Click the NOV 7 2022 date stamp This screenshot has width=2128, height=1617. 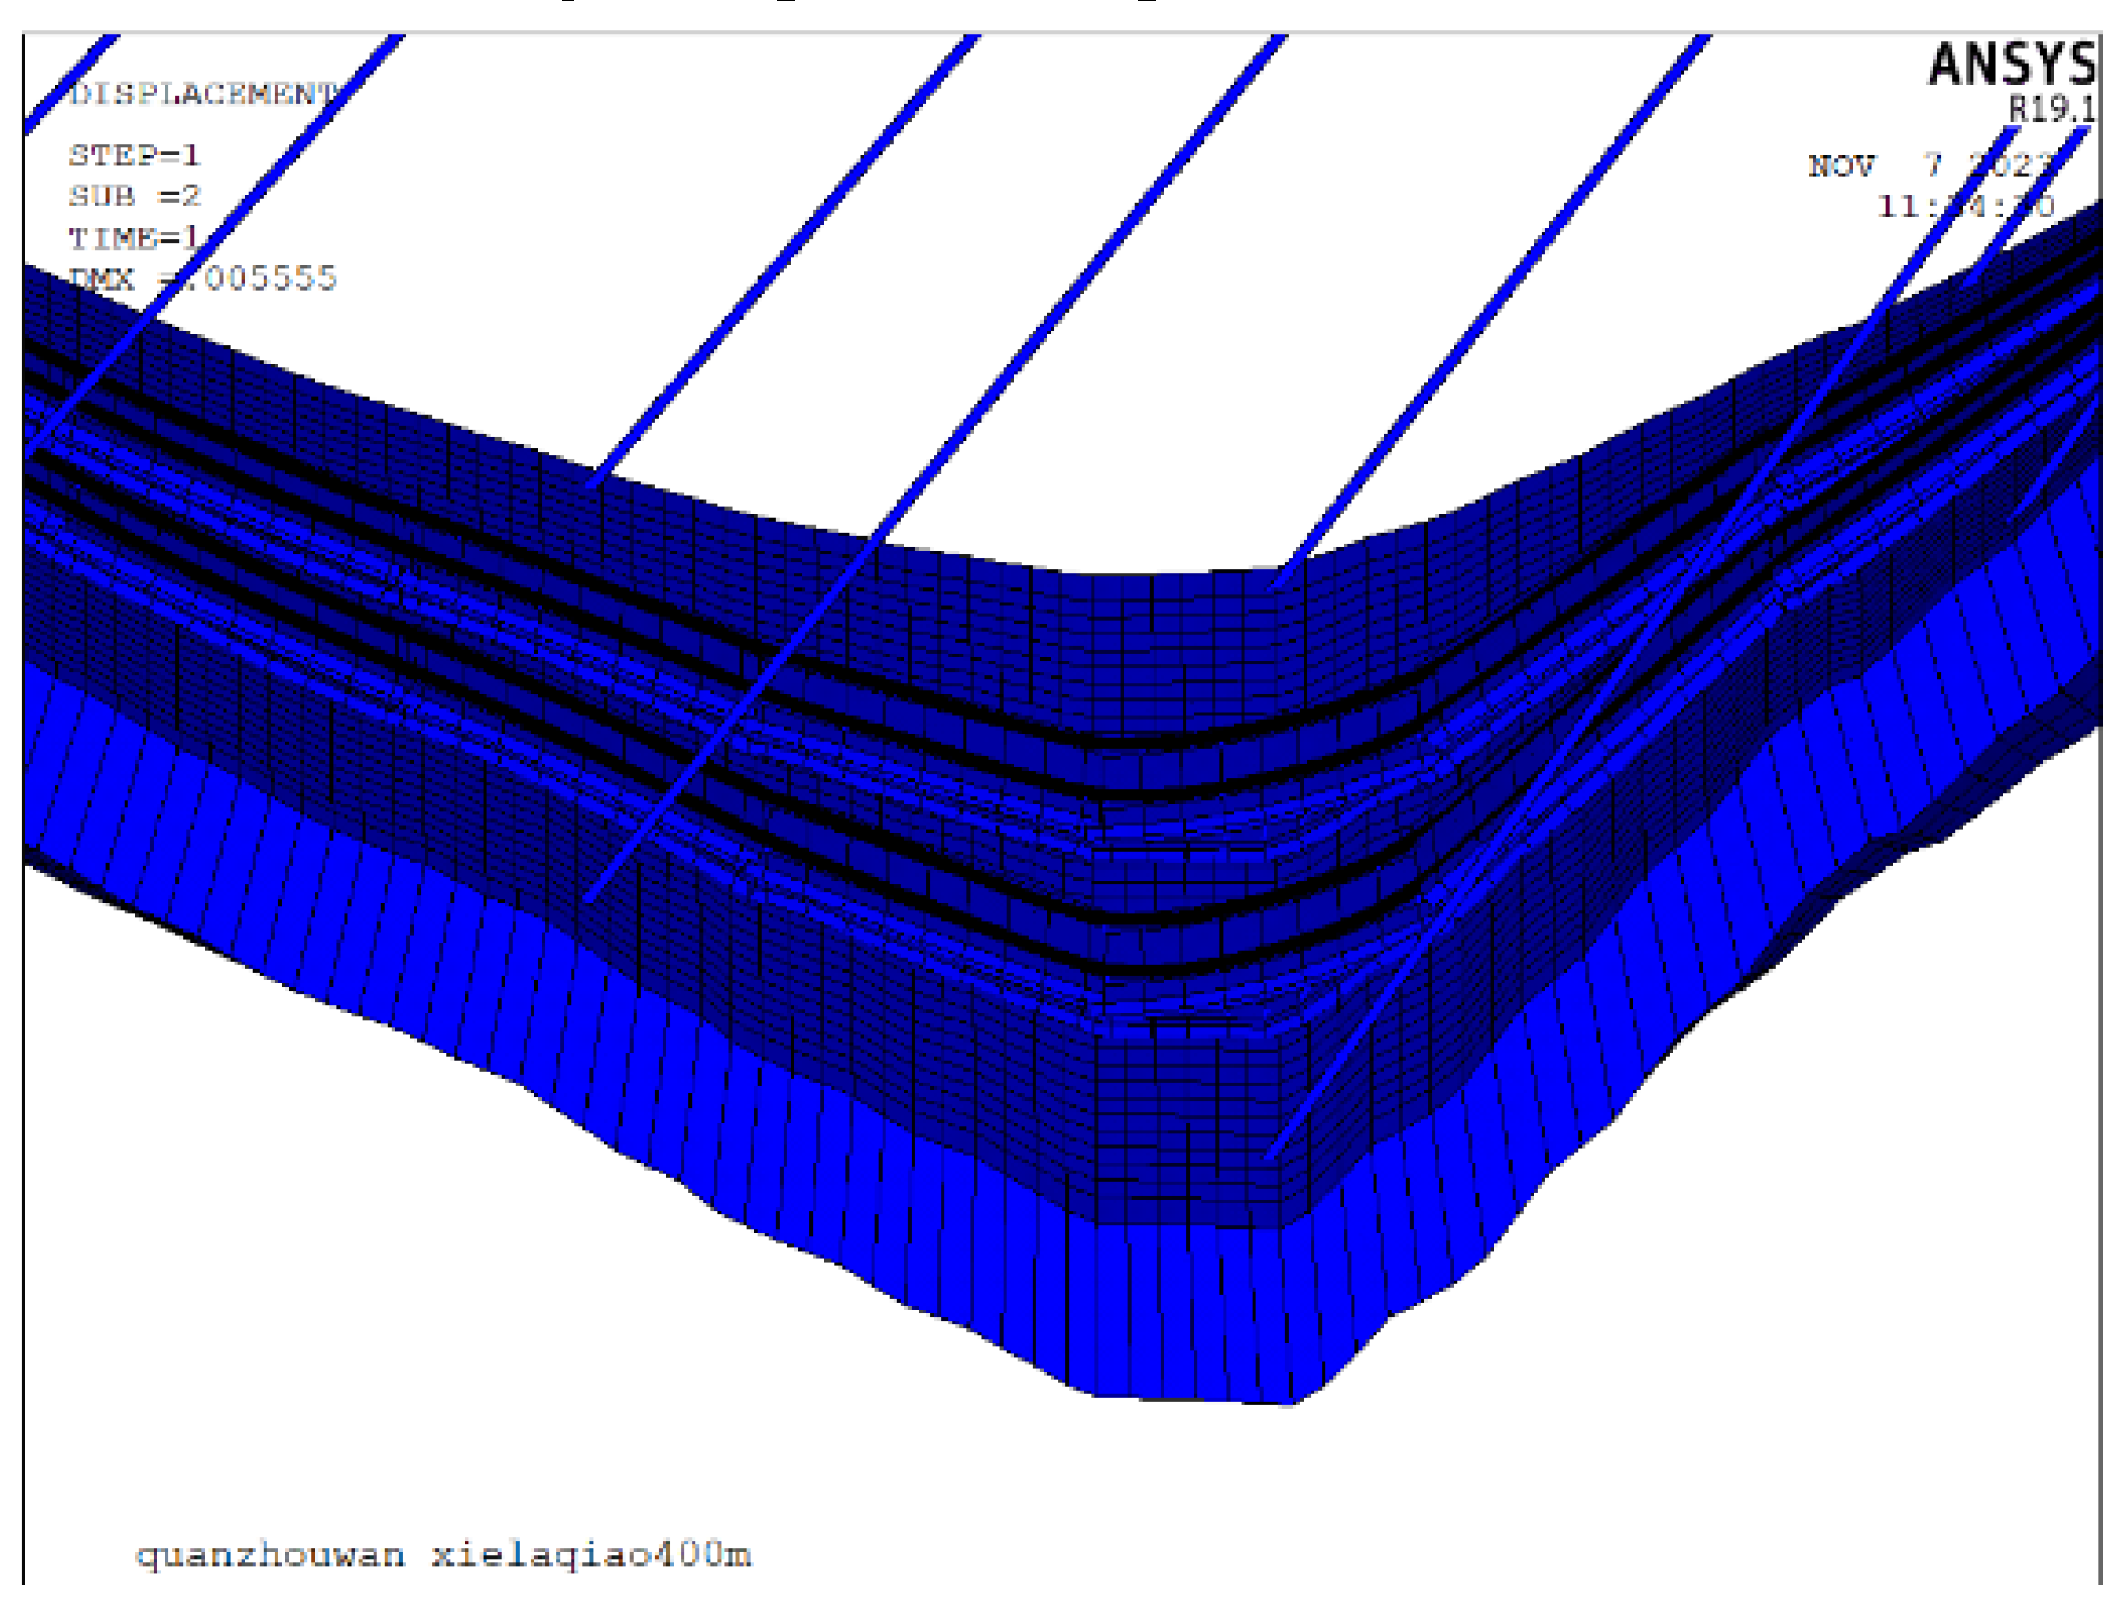1930,165
